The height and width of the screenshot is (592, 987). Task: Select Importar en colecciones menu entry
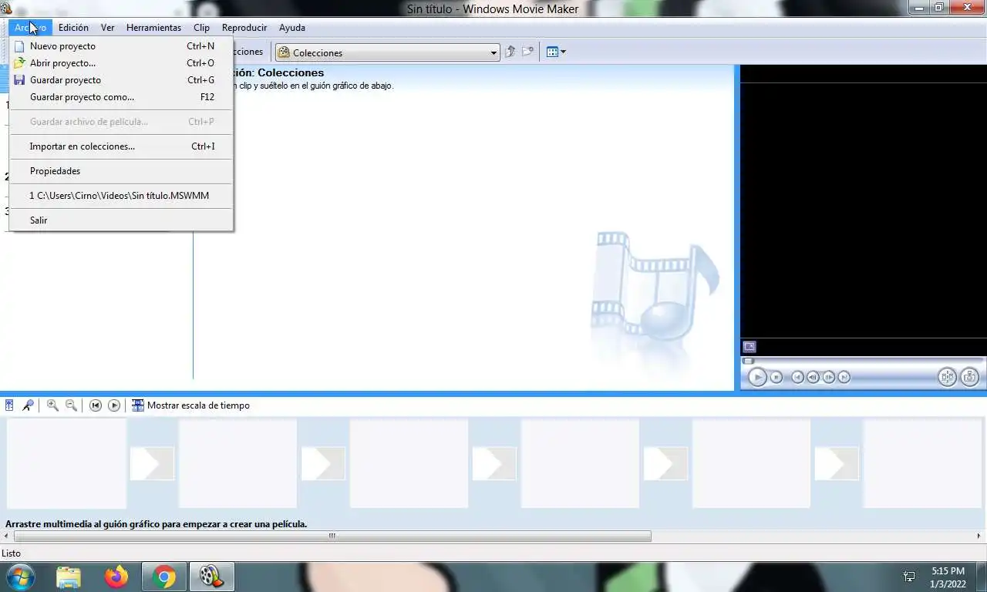(x=121, y=146)
